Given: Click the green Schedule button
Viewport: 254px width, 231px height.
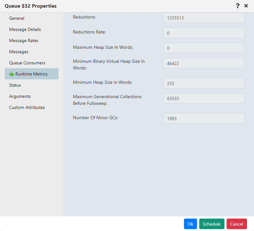Looking at the screenshot, I should [x=212, y=224].
